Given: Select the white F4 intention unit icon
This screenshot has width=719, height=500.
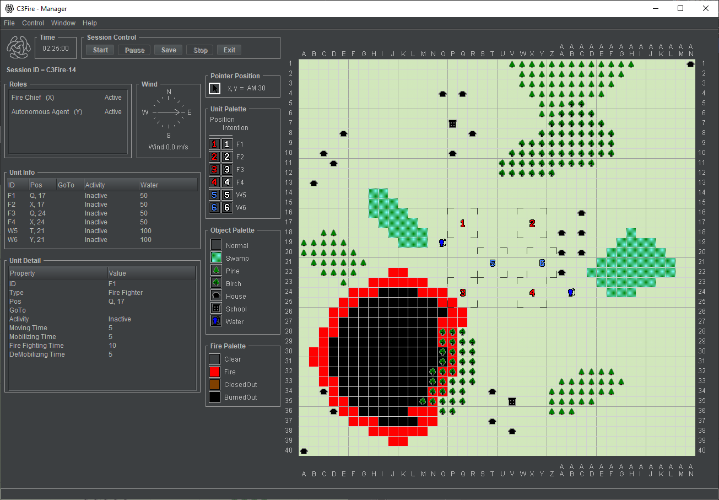Looking at the screenshot, I should click(x=227, y=182).
